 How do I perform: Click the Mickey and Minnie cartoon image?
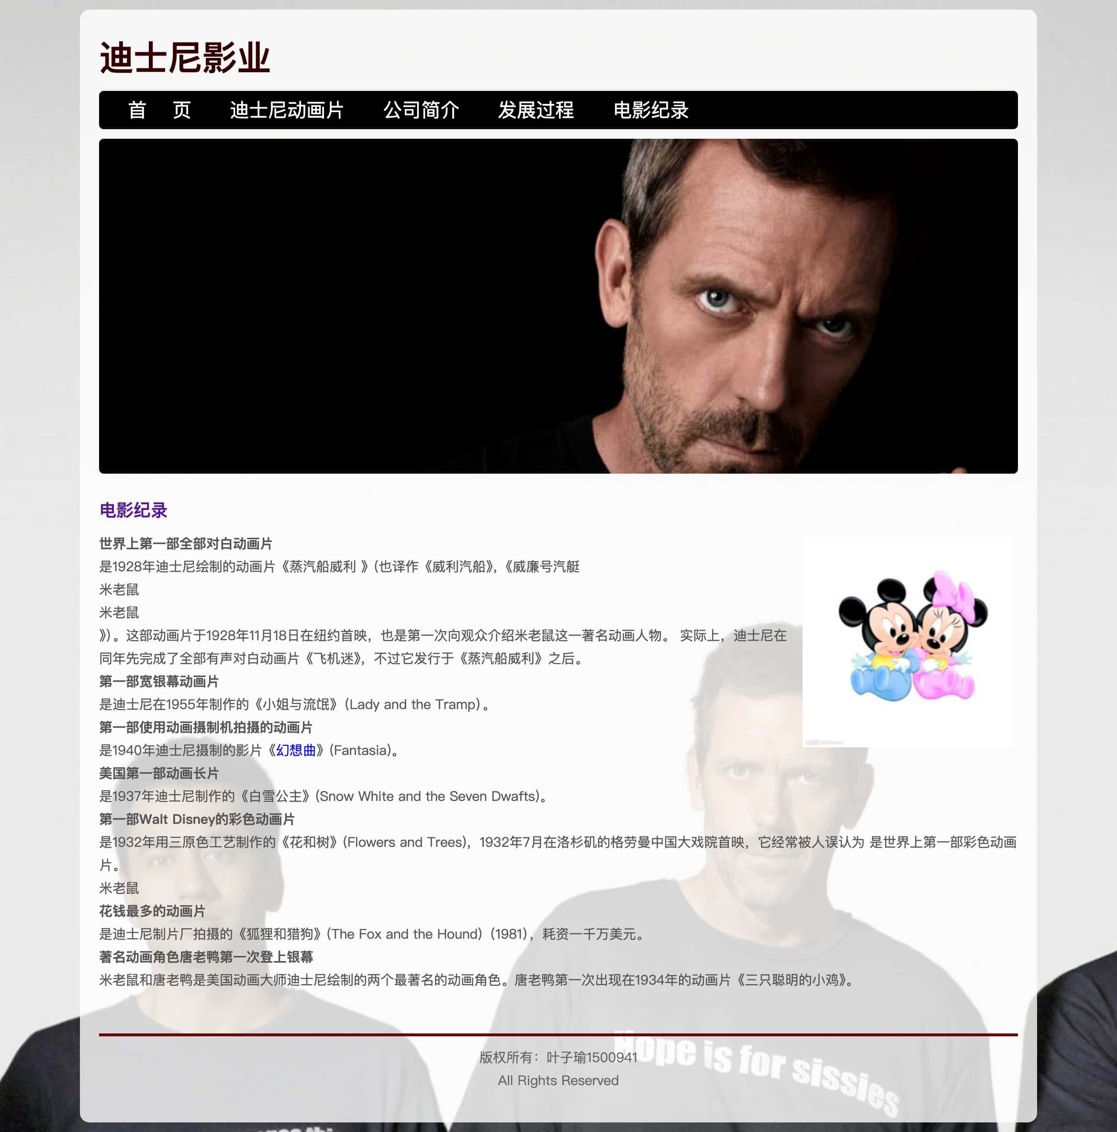pyautogui.click(x=907, y=642)
